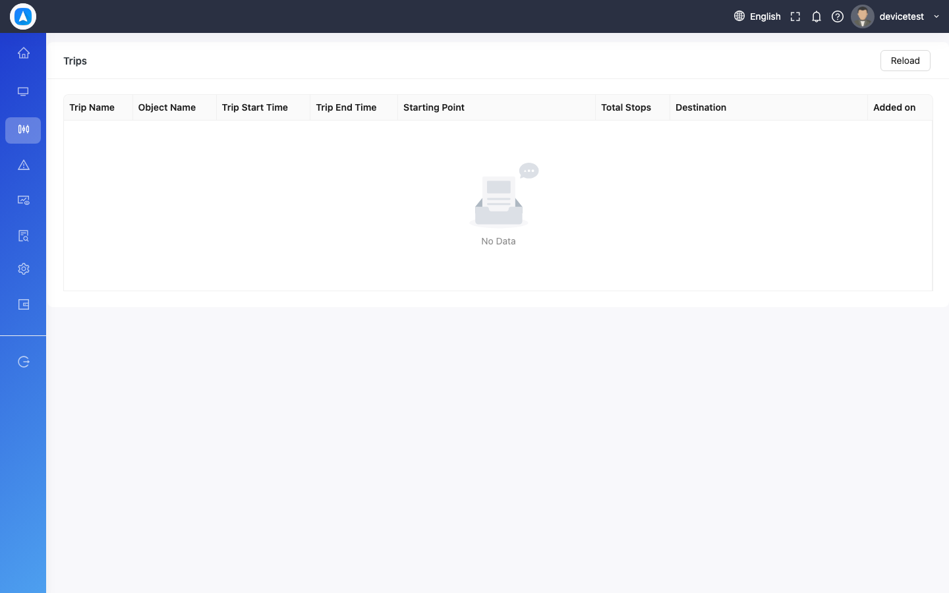This screenshot has height=593, width=949.
Task: Click the Trip Start Time column header
Action: pos(263,107)
